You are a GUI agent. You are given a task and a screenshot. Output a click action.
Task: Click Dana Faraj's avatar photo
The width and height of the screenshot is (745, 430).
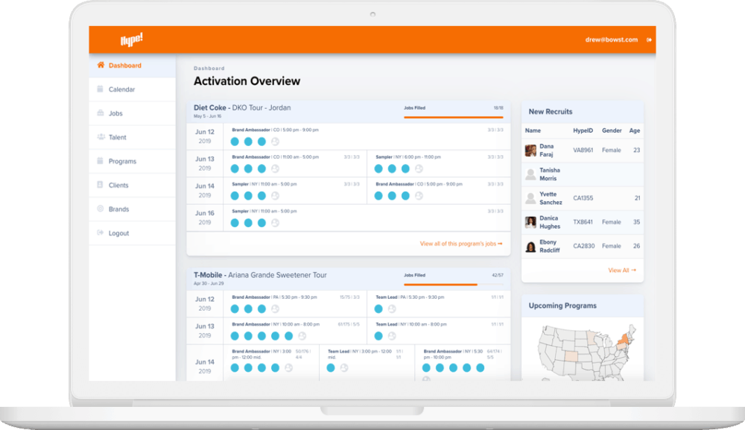[530, 150]
